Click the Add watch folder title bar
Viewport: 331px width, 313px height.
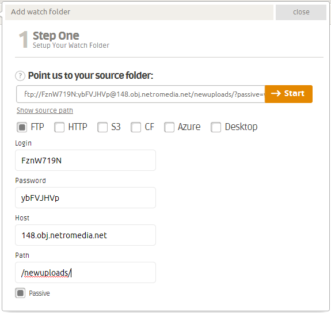click(139, 12)
